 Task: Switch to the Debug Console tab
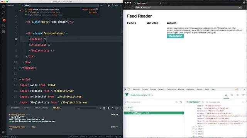42,108
